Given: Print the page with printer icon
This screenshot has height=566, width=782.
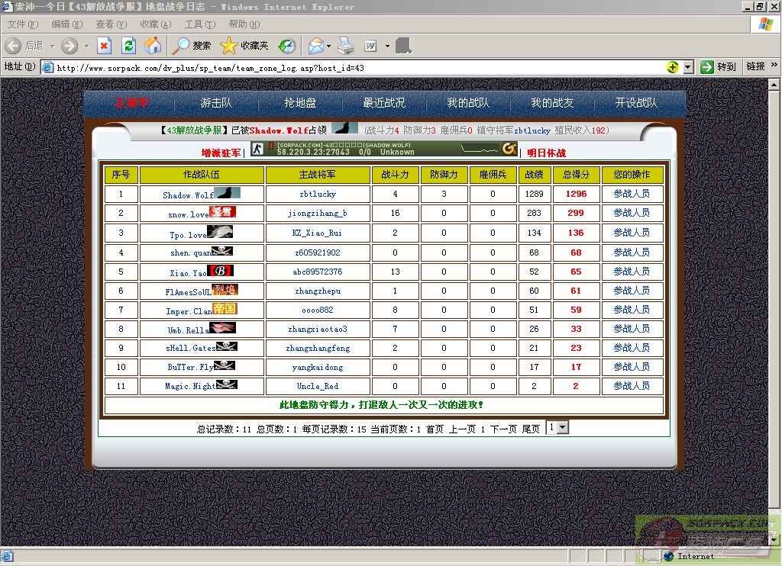Looking at the screenshot, I should click(346, 46).
